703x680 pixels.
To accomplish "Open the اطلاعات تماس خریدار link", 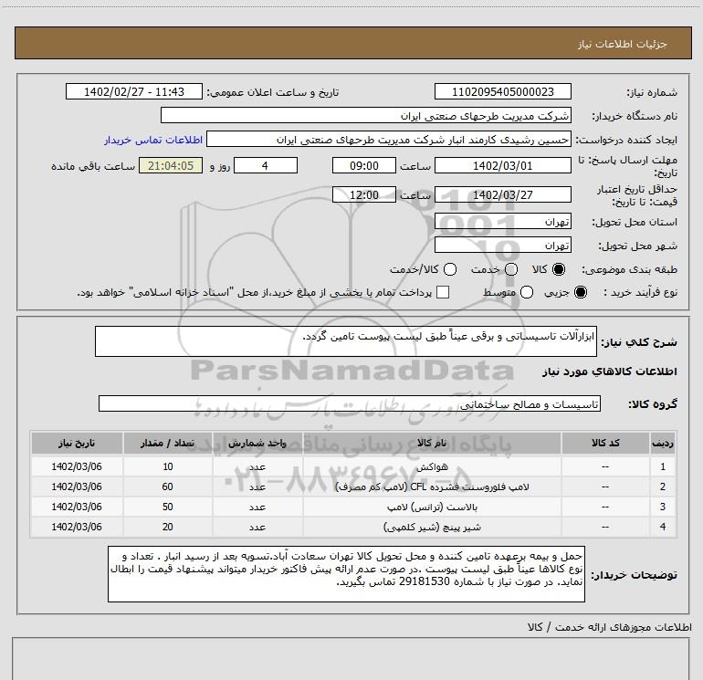I will [153, 140].
